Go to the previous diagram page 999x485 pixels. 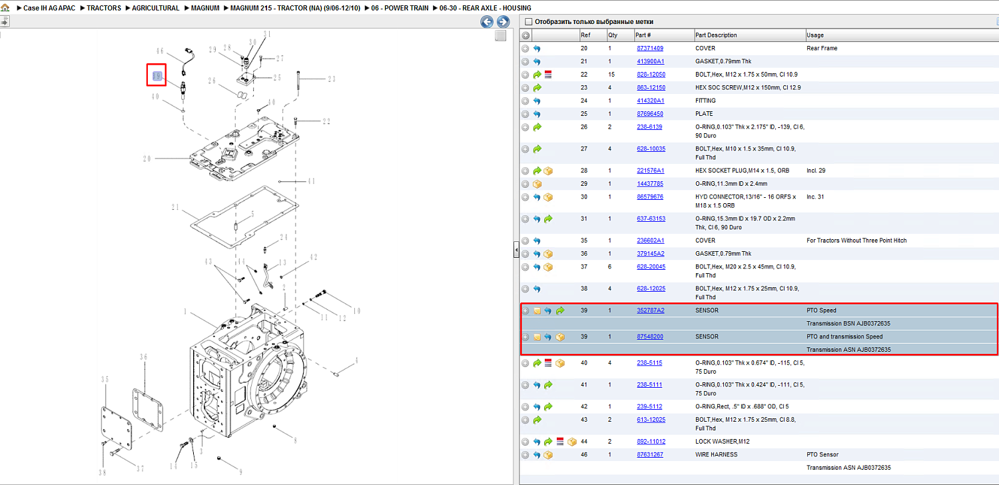(487, 22)
